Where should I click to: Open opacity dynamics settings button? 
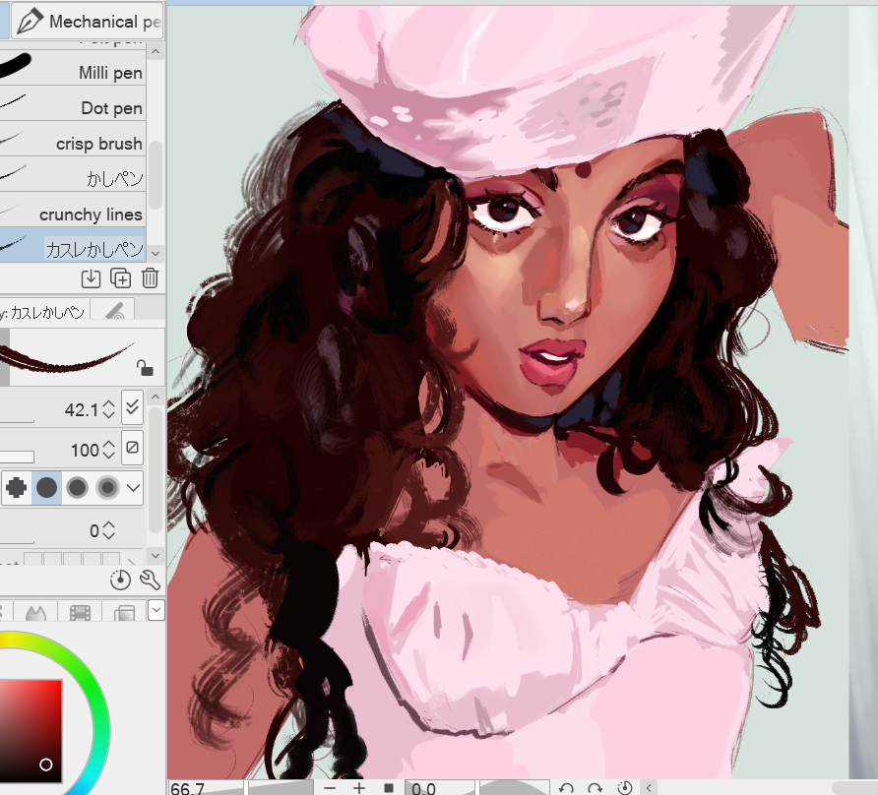pos(133,448)
